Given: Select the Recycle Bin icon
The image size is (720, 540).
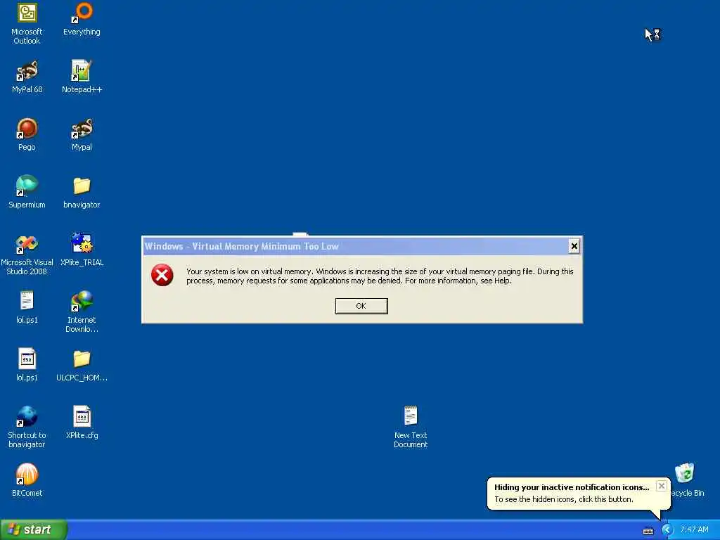Looking at the screenshot, I should tap(684, 473).
